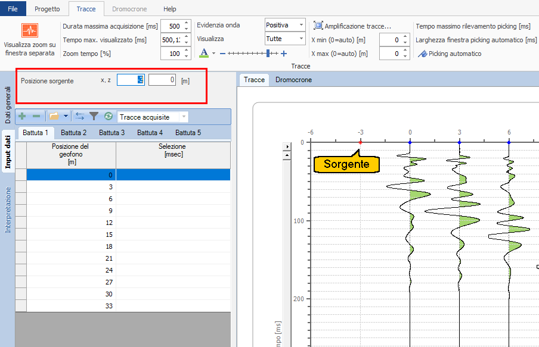Image resolution: width=539 pixels, height=347 pixels.
Task: Click X max input field
Action: click(x=391, y=54)
